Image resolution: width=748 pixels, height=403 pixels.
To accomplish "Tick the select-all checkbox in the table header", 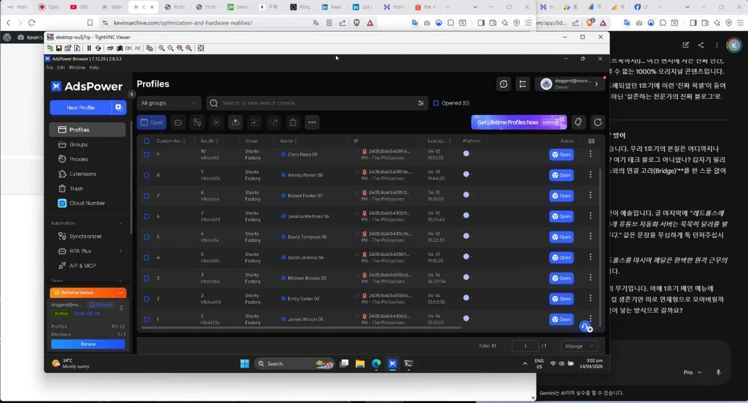I will pos(146,141).
